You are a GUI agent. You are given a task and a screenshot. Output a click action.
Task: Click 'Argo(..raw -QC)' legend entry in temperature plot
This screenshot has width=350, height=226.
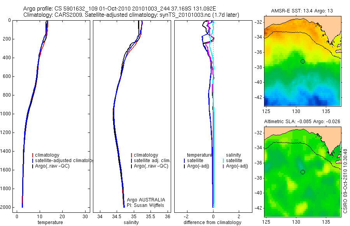[x=52, y=166]
